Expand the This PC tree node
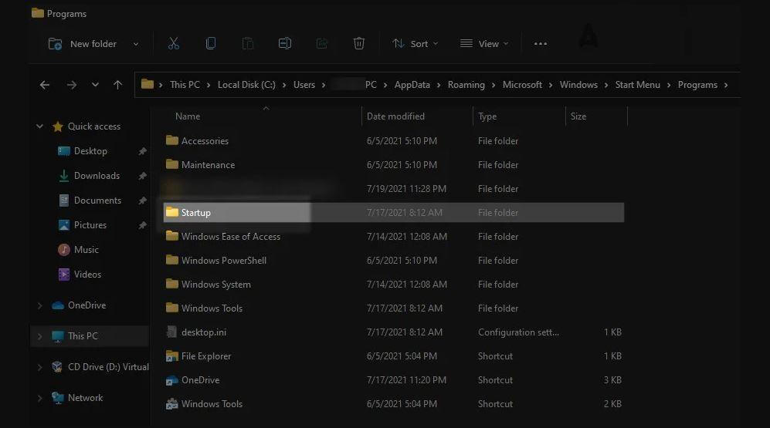This screenshot has height=428, width=770. pos(40,336)
